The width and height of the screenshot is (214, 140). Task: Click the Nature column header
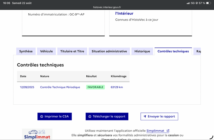coord(45,76)
